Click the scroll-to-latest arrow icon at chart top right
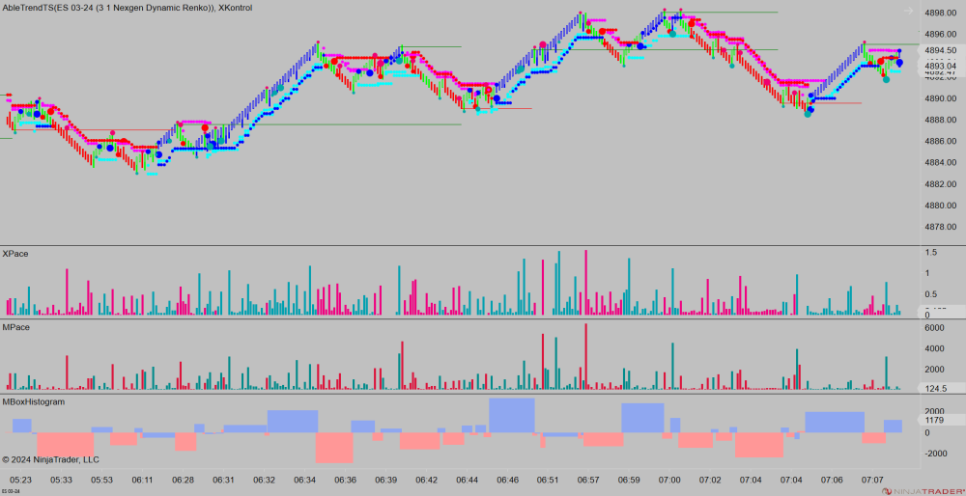The height and width of the screenshot is (496, 966). pos(907,12)
